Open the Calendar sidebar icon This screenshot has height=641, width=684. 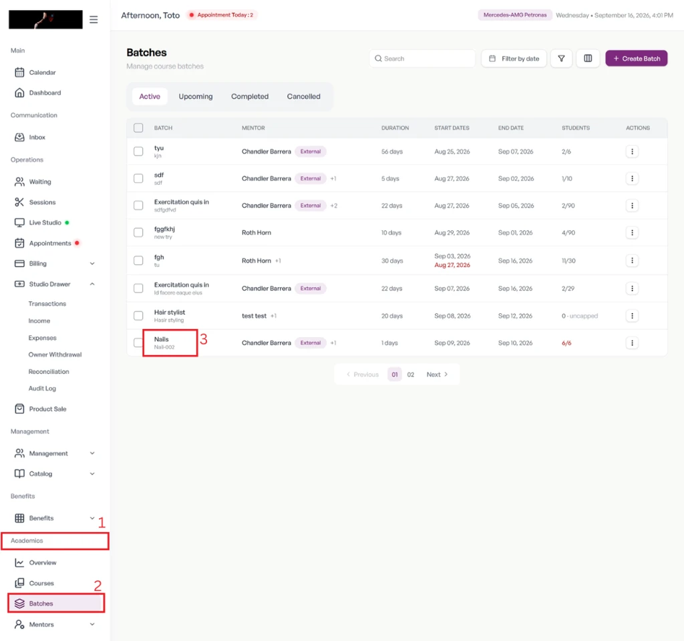tap(19, 72)
